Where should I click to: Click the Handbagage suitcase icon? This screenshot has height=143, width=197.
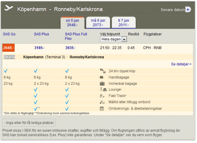point(102,77)
